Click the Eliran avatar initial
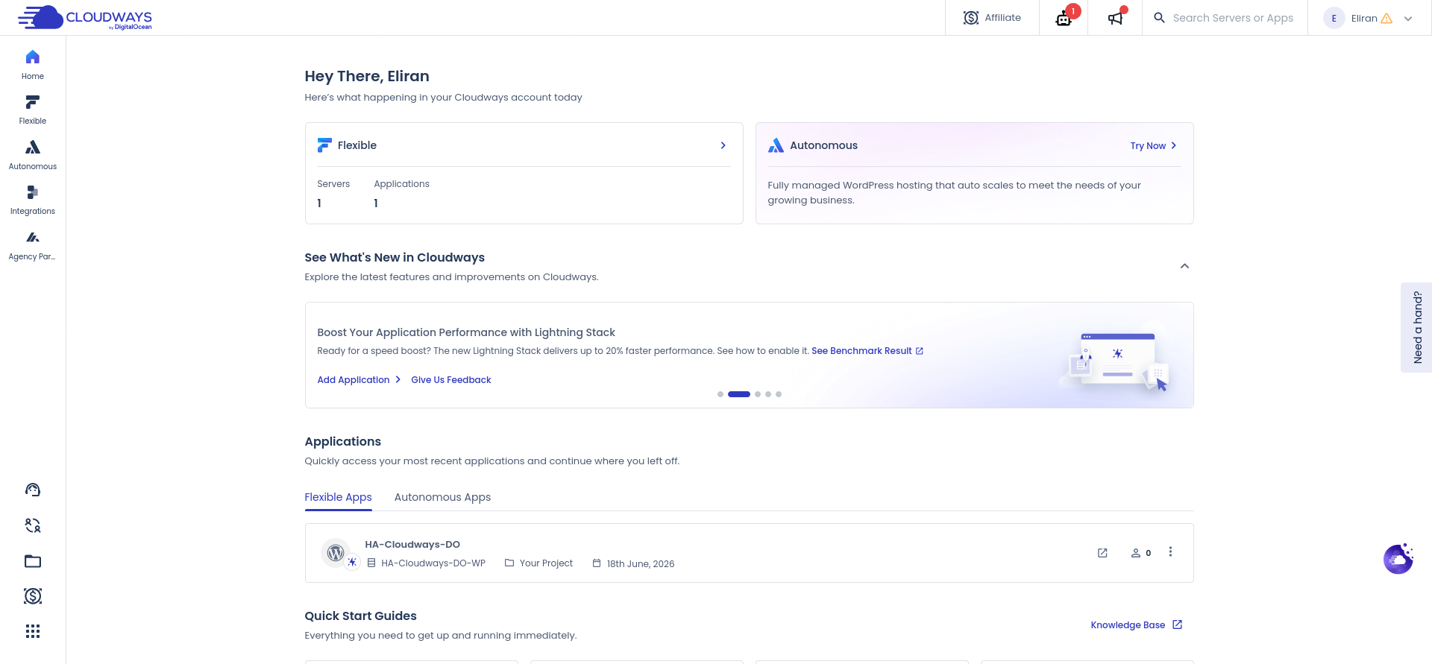Image resolution: width=1432 pixels, height=664 pixels. (1334, 19)
